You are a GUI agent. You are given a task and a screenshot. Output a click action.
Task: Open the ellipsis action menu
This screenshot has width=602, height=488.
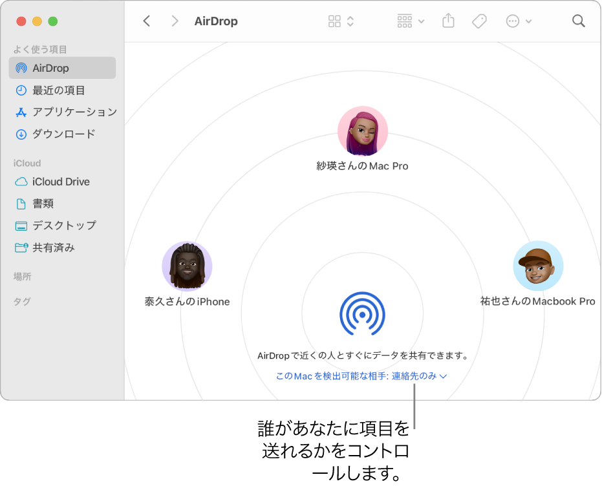click(513, 21)
